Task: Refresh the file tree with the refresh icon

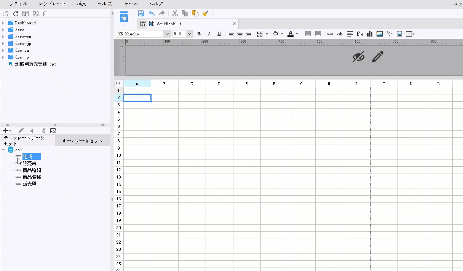Action: click(x=16, y=14)
